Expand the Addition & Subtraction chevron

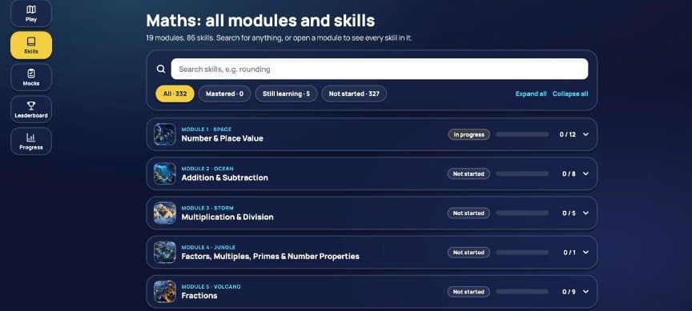[585, 173]
